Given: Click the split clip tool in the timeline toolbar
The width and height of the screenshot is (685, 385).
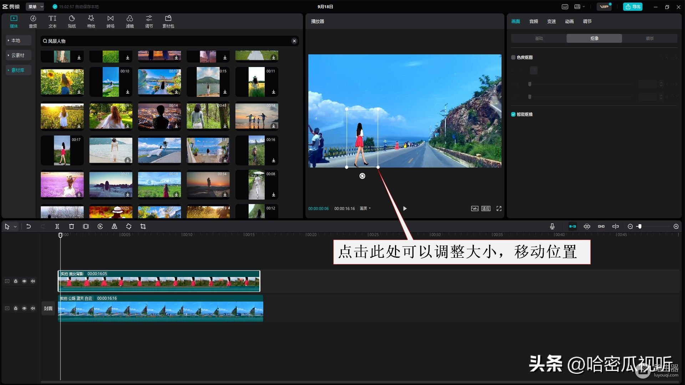Looking at the screenshot, I should coord(57,226).
